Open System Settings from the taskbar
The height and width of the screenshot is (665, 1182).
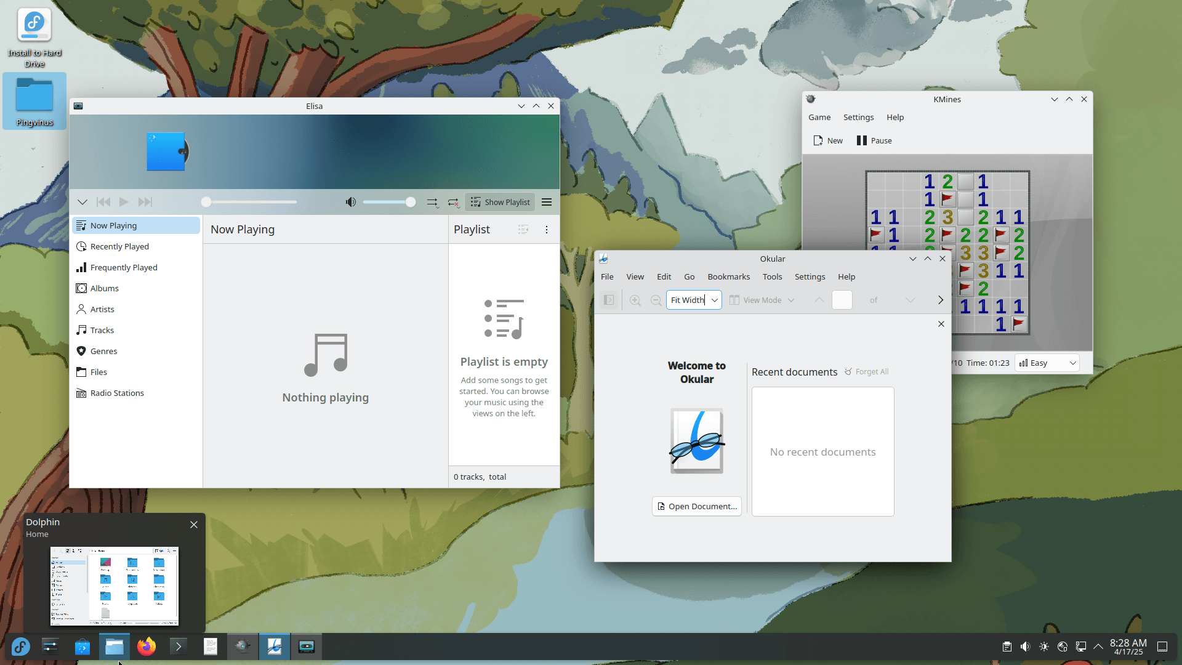tap(50, 647)
